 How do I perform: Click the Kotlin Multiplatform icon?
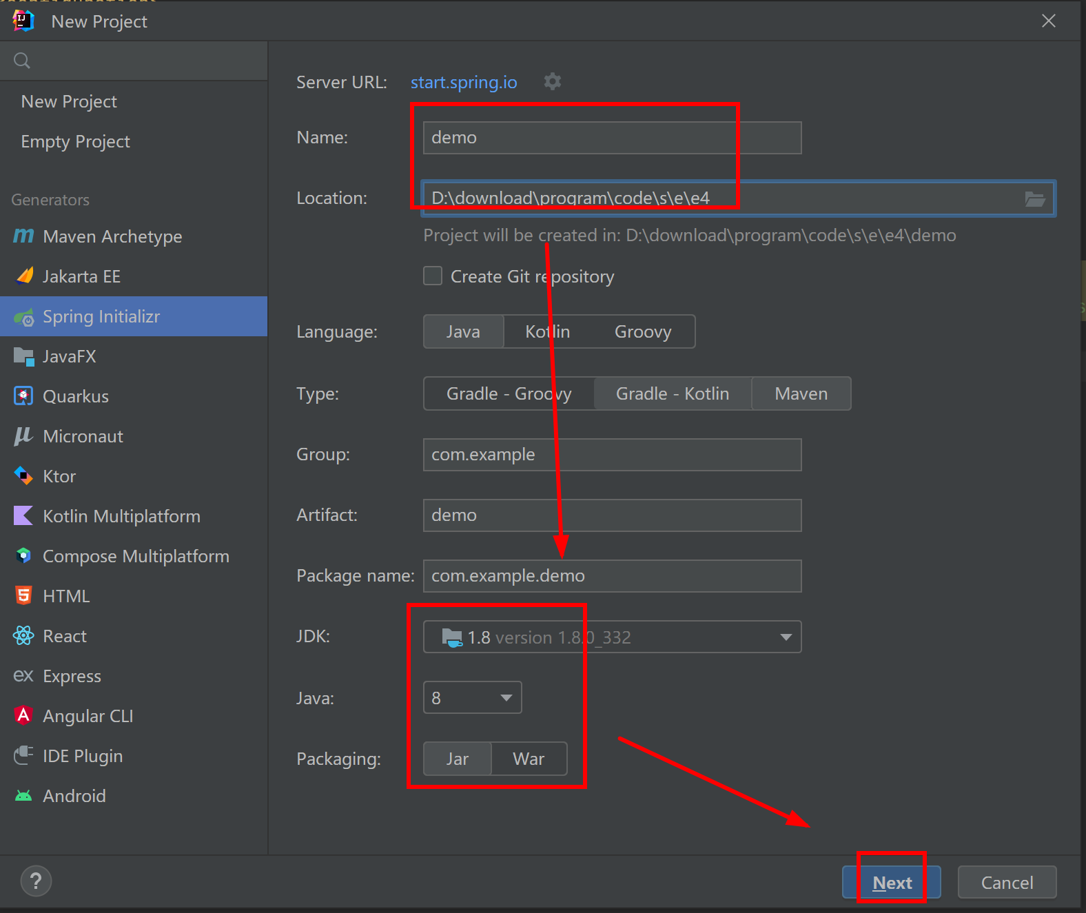[23, 515]
